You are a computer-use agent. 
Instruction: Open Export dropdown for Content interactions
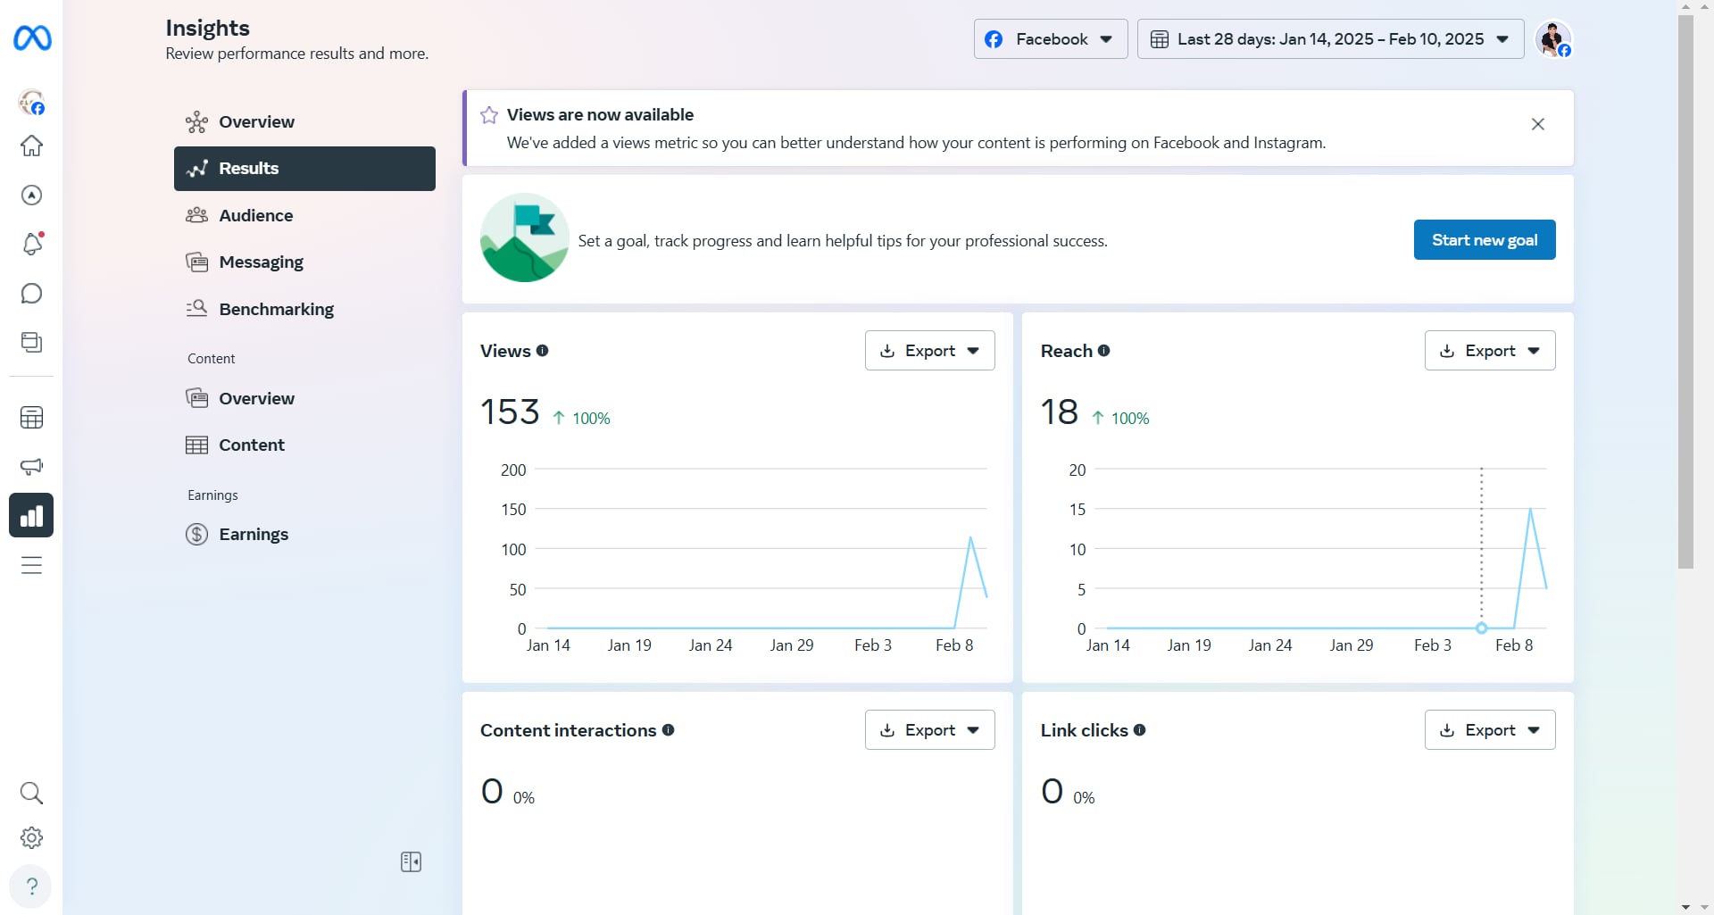pos(929,730)
